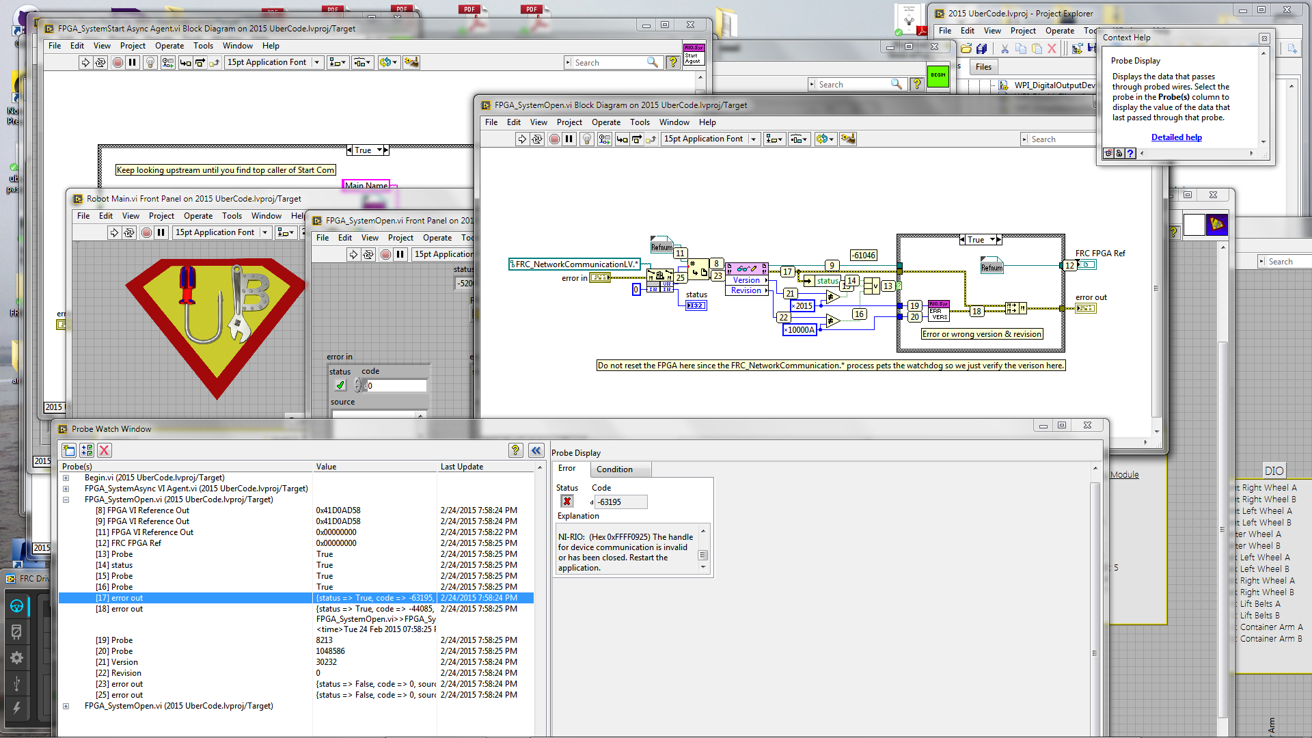1312x738 pixels.
Task: Click Probe Display explanation scrollbar down arrow
Action: click(703, 567)
